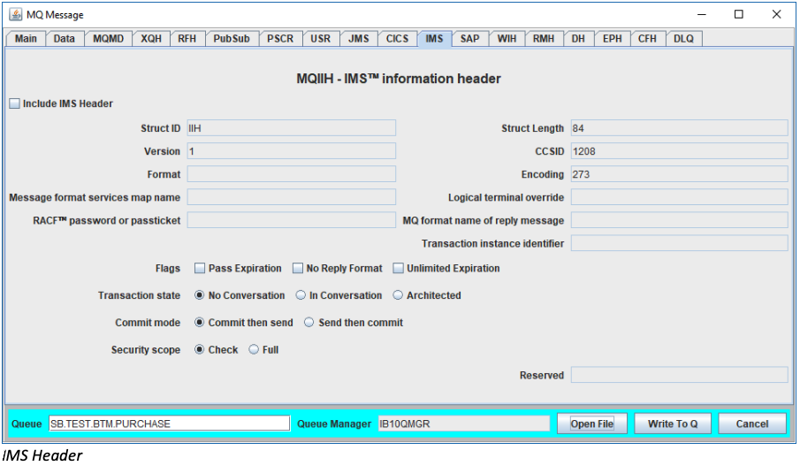
Task: Go to the XQH tab
Action: [x=151, y=39]
